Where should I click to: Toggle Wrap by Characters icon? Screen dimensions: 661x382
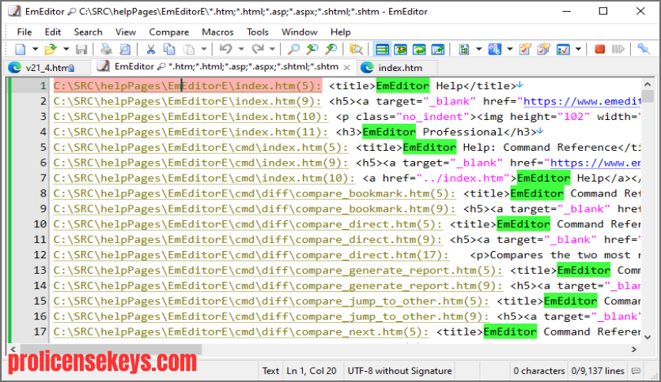(401, 49)
